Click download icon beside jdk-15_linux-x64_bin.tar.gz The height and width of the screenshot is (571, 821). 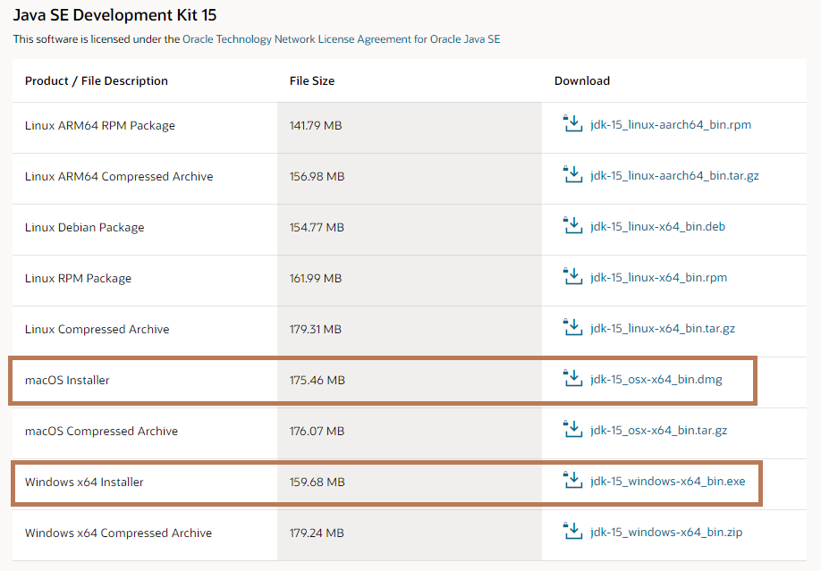point(572,327)
